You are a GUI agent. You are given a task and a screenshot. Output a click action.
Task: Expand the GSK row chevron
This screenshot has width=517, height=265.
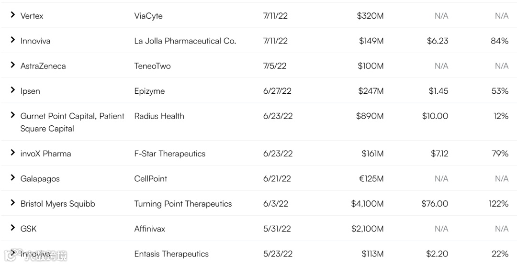(x=13, y=228)
